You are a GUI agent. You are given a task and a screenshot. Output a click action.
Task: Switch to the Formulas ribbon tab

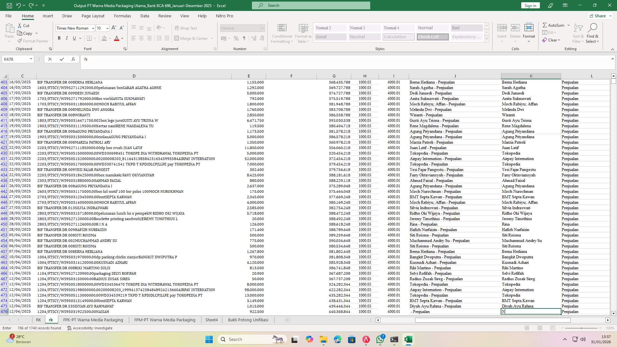[x=122, y=16]
